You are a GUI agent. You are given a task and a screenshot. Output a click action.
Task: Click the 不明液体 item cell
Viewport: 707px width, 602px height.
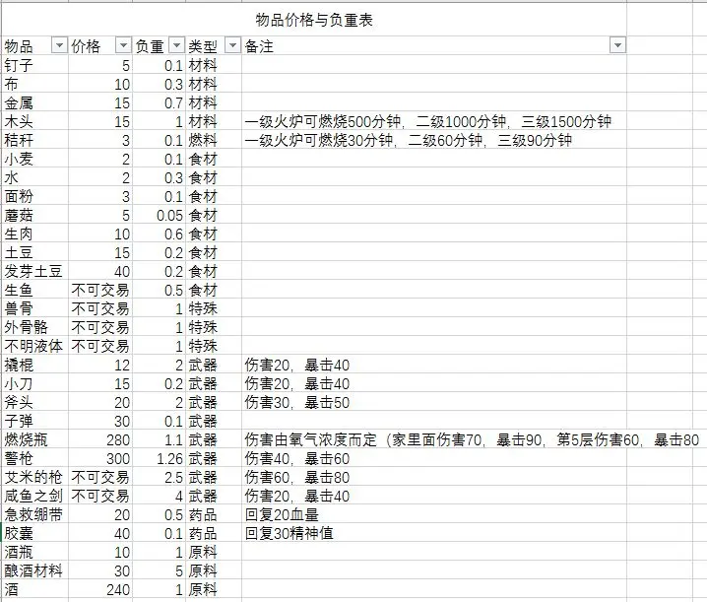tap(33, 347)
